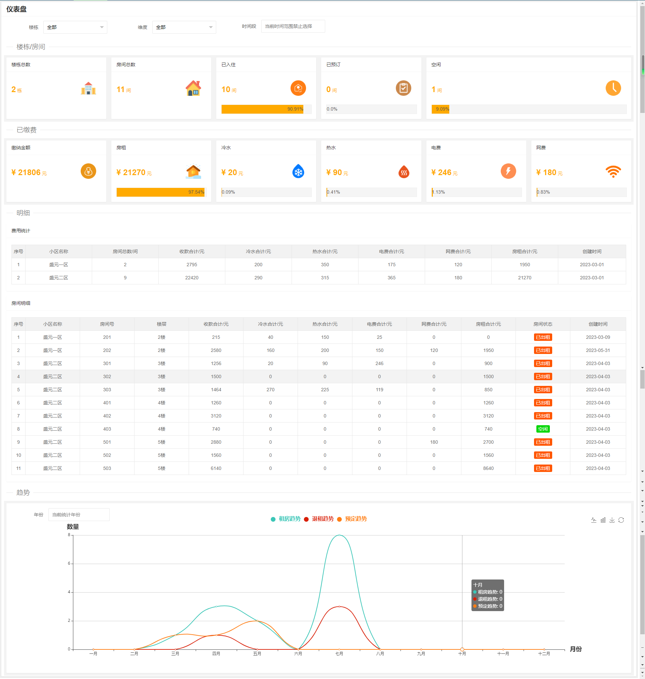This screenshot has width=645, height=679.
Task: Click the 收款合计/元 header in 费用统计 table
Action: point(191,251)
